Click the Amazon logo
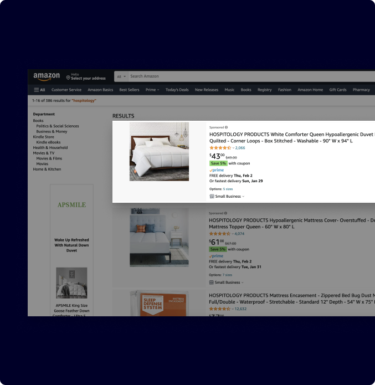The width and height of the screenshot is (375, 385). coord(47,76)
